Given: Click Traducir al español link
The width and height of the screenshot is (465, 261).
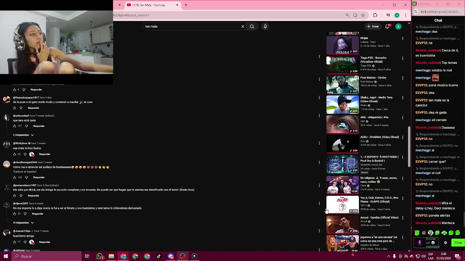Looking at the screenshot, I should [25, 171].
